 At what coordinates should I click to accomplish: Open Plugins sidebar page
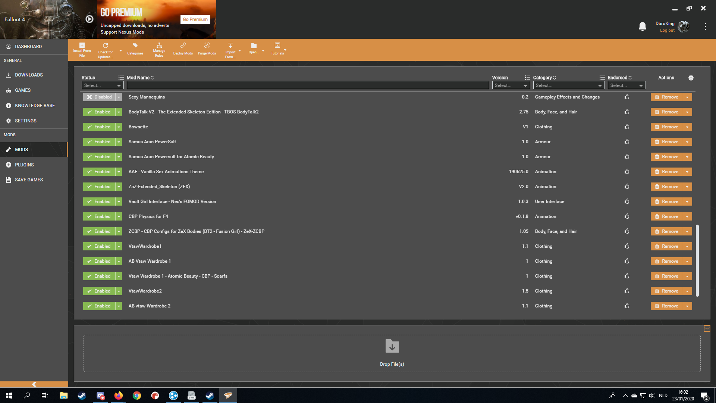click(34, 165)
